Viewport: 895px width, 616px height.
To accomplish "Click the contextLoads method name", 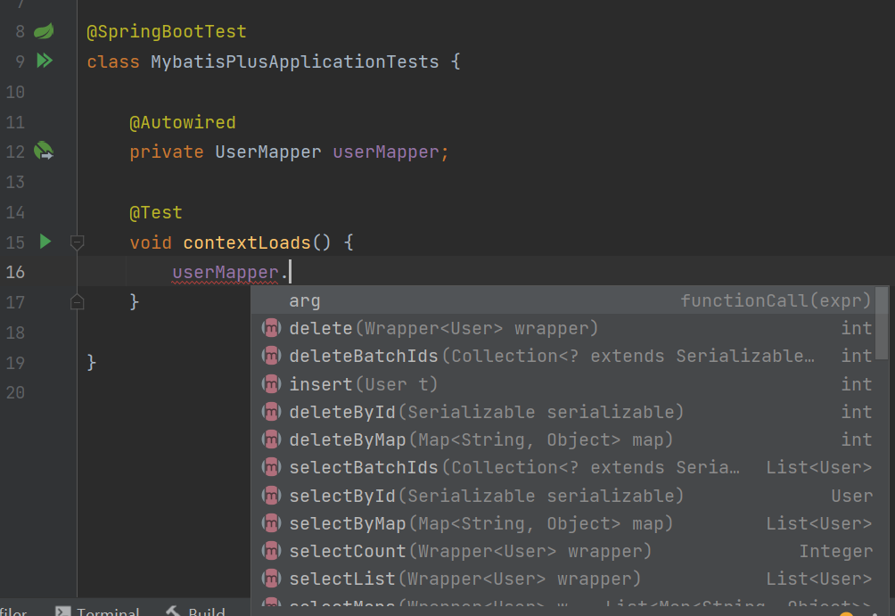I will (247, 242).
